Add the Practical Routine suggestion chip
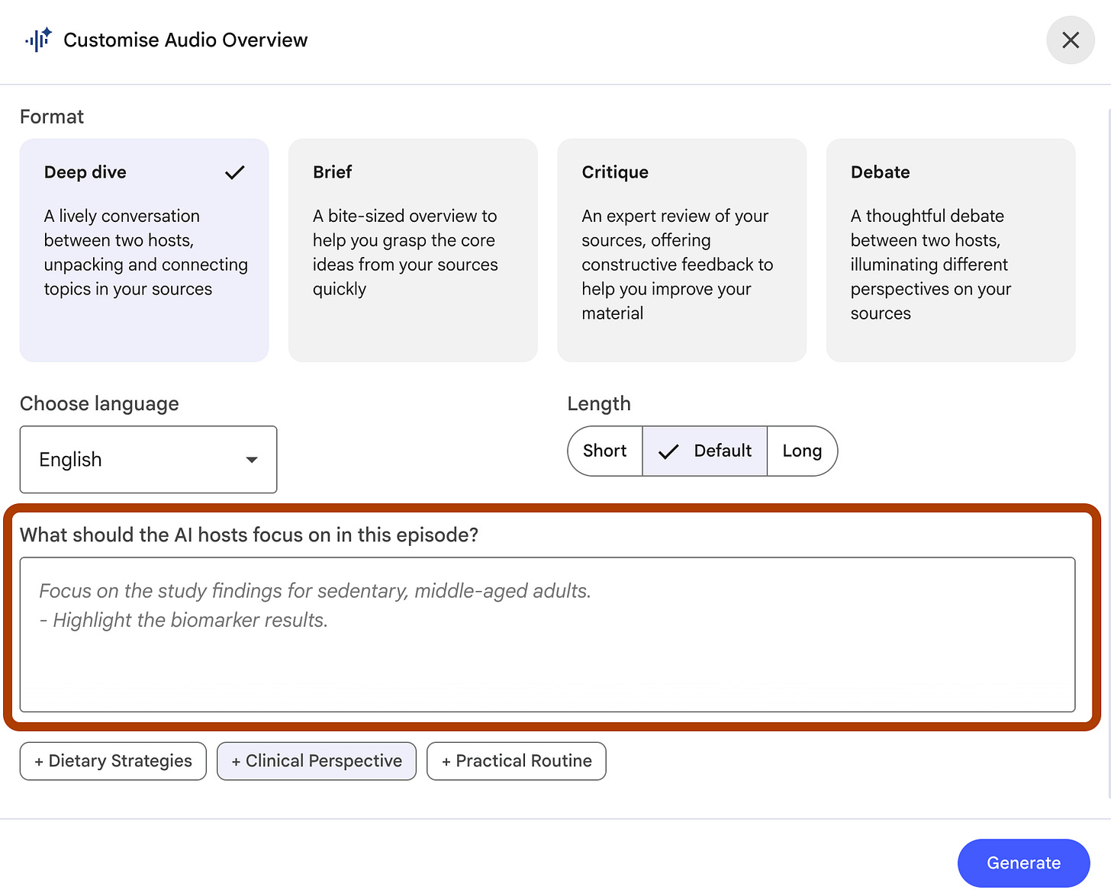The image size is (1111, 896). click(x=517, y=761)
